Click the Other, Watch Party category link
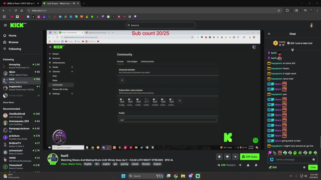Viewport: 321px width, 180px height. [71, 164]
